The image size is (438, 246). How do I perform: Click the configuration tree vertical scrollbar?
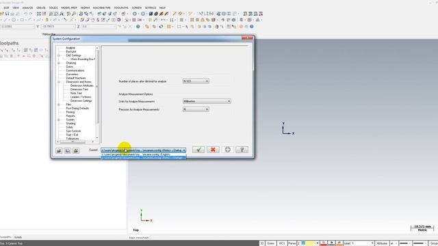97,93
